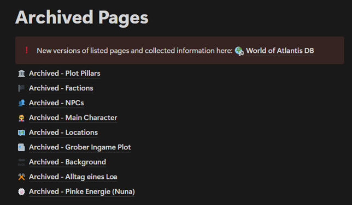Open Archived - Factions page
The image size is (352, 205).
point(61,88)
